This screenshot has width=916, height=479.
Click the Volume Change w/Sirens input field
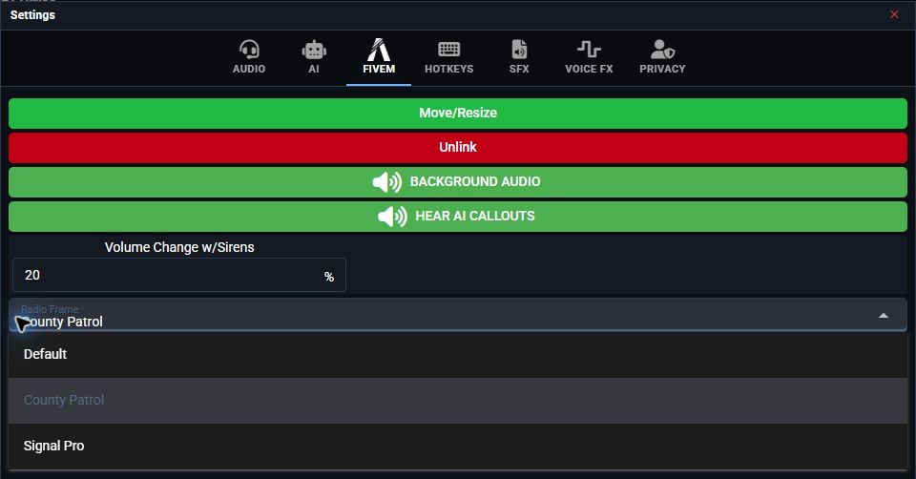178,275
